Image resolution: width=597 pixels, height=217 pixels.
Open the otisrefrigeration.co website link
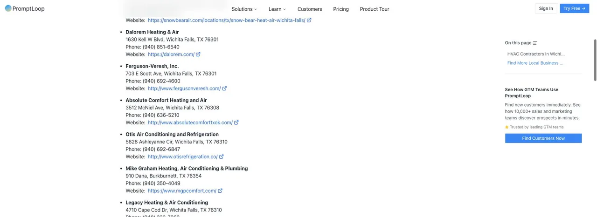tap(183, 157)
